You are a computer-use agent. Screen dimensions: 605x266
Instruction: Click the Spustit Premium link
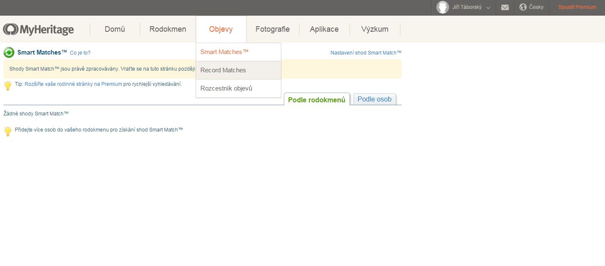(577, 7)
